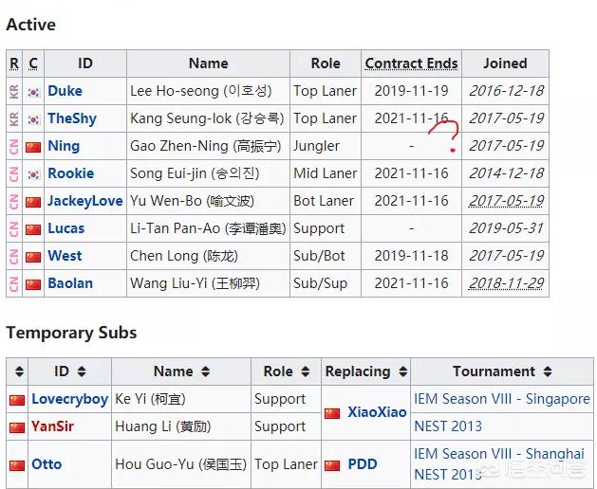Click the China flag beside Lovecryboy
The height and width of the screenshot is (489, 597).
pyautogui.click(x=17, y=400)
